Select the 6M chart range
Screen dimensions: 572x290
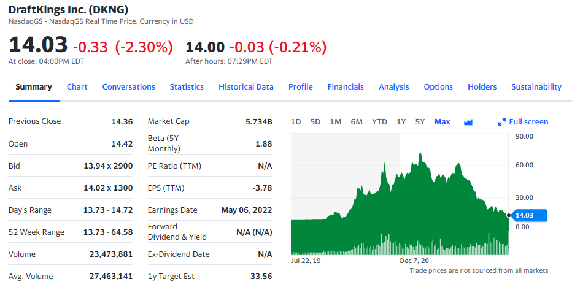pyautogui.click(x=357, y=122)
